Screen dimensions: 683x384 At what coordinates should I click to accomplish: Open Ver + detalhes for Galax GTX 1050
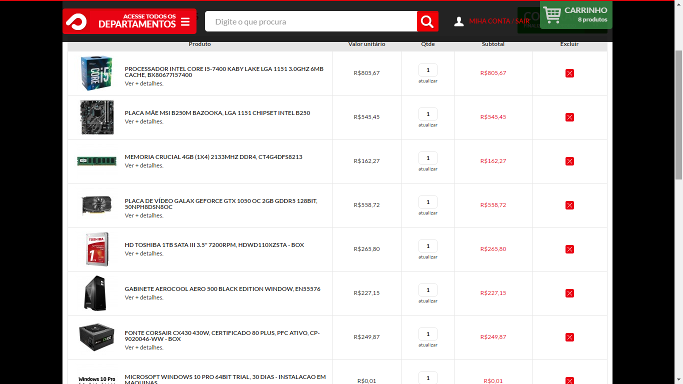pyautogui.click(x=144, y=215)
